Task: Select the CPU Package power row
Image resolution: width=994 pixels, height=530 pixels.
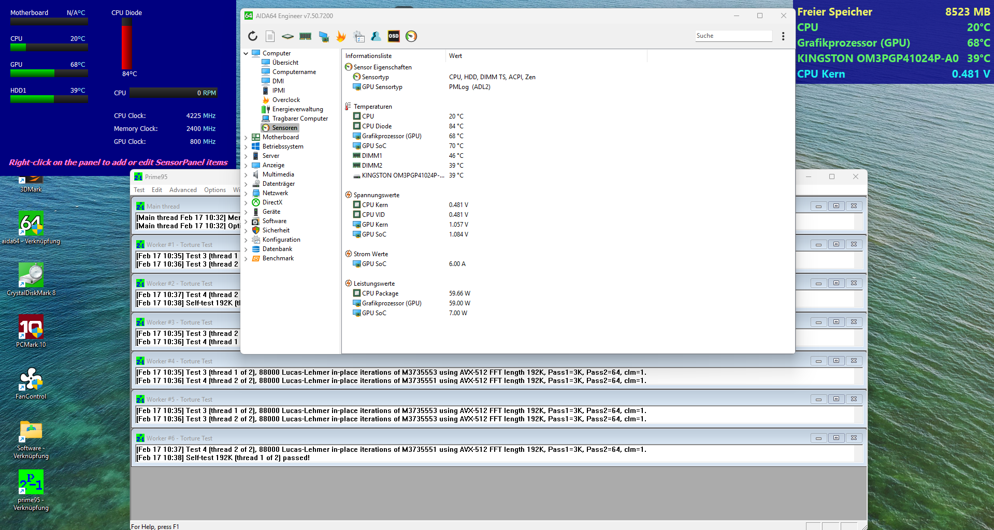Action: click(x=412, y=293)
